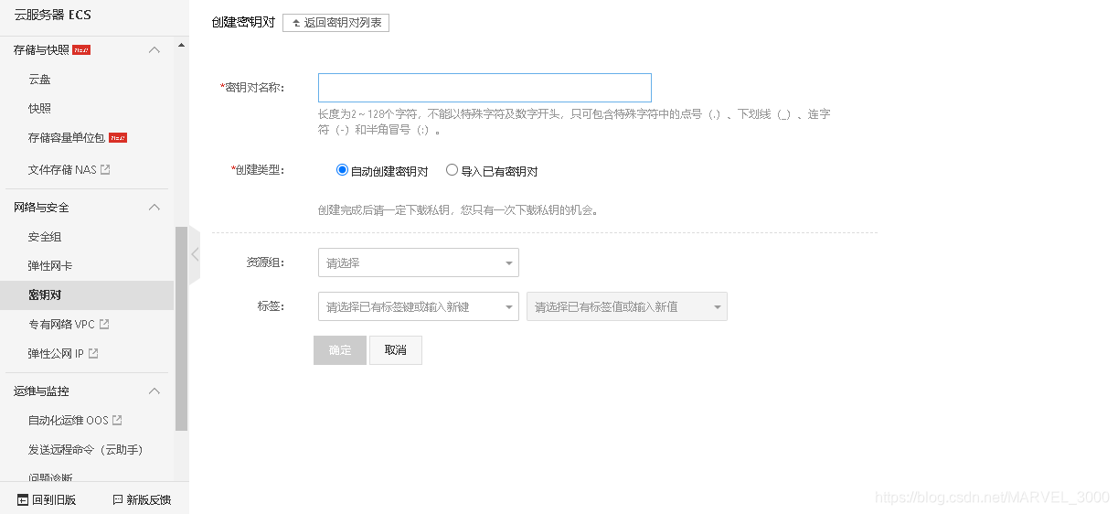Open 弹性网卡 in the sidebar

pyautogui.click(x=50, y=266)
